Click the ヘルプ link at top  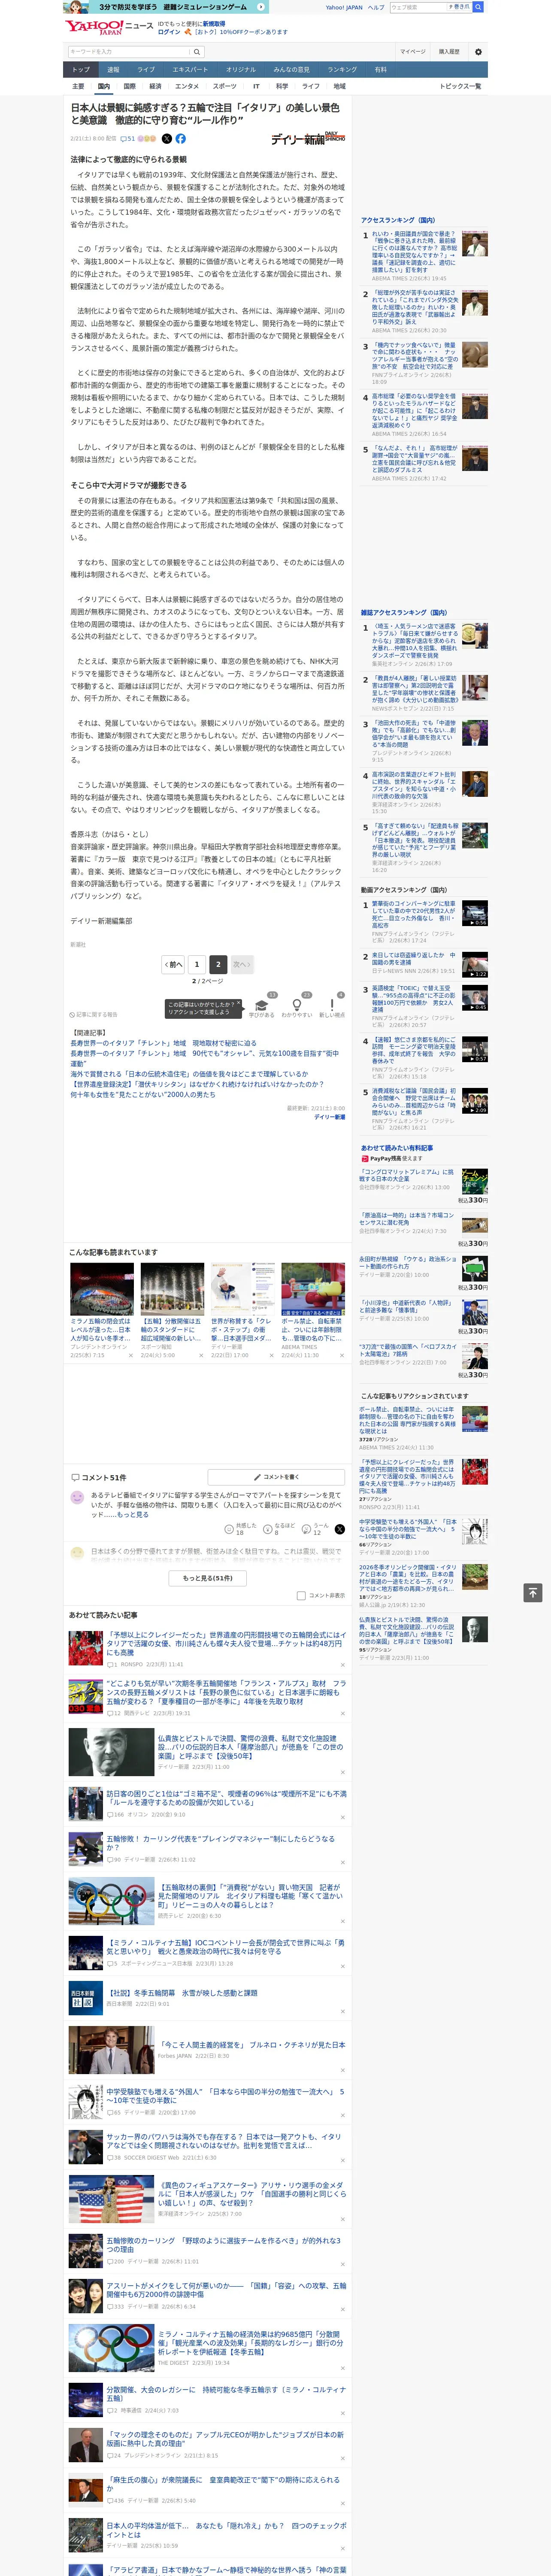point(376,7)
